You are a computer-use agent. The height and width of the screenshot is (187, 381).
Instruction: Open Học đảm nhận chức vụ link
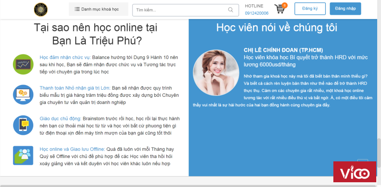coord(65,57)
